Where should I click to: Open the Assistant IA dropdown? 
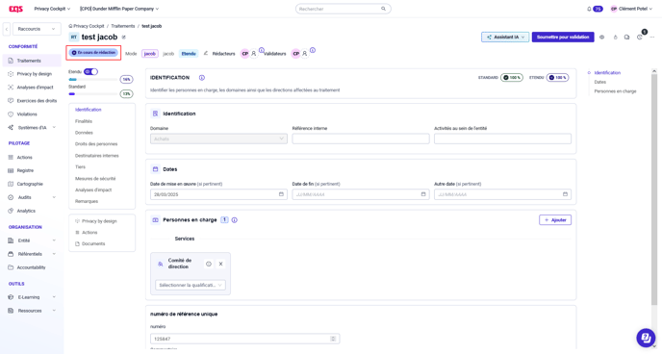[x=505, y=38]
